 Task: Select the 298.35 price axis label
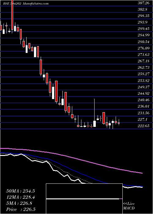(x=143, y=16)
